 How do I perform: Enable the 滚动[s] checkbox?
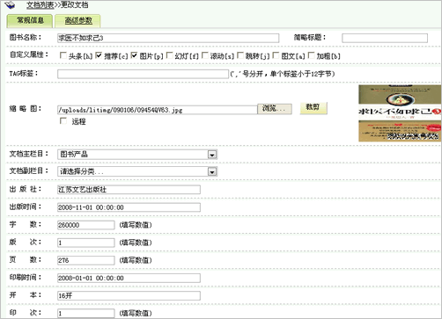coord(205,55)
